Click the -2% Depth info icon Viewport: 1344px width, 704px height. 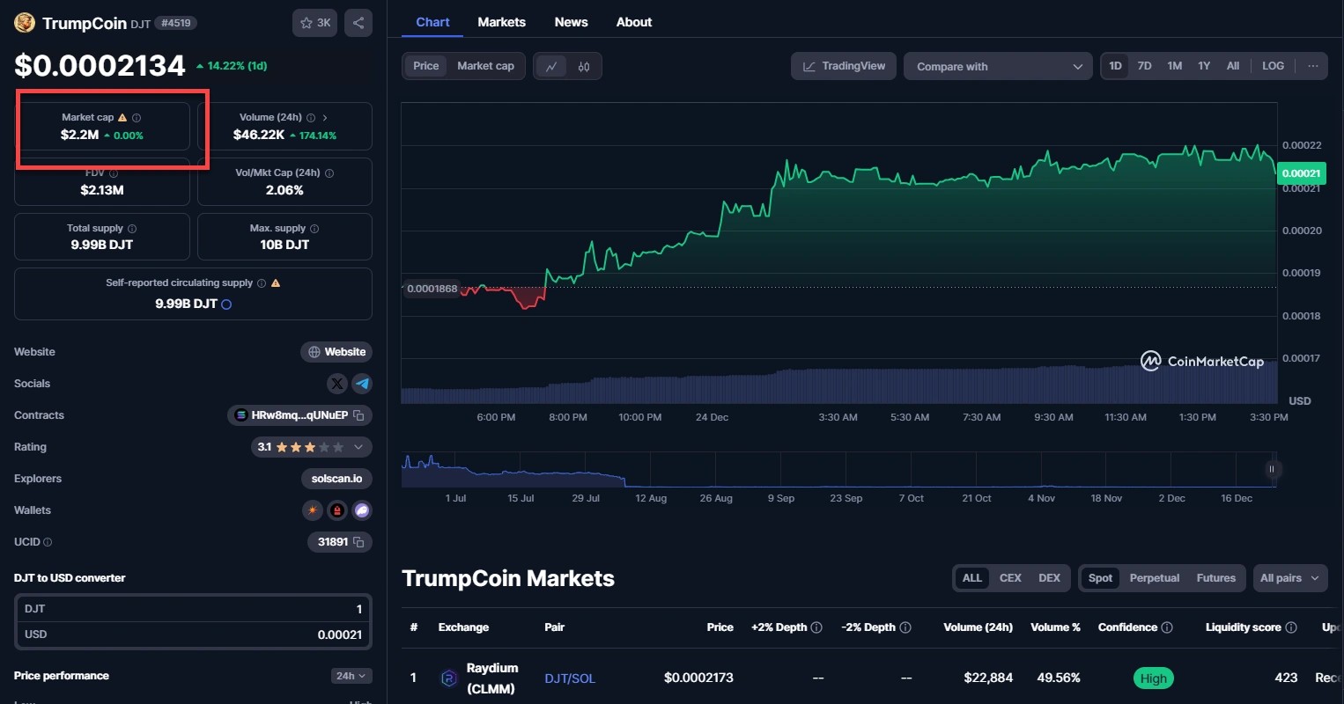point(905,627)
